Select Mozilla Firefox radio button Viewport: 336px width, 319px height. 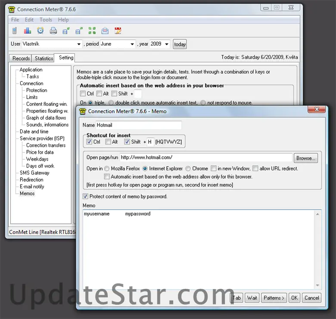pos(107,169)
